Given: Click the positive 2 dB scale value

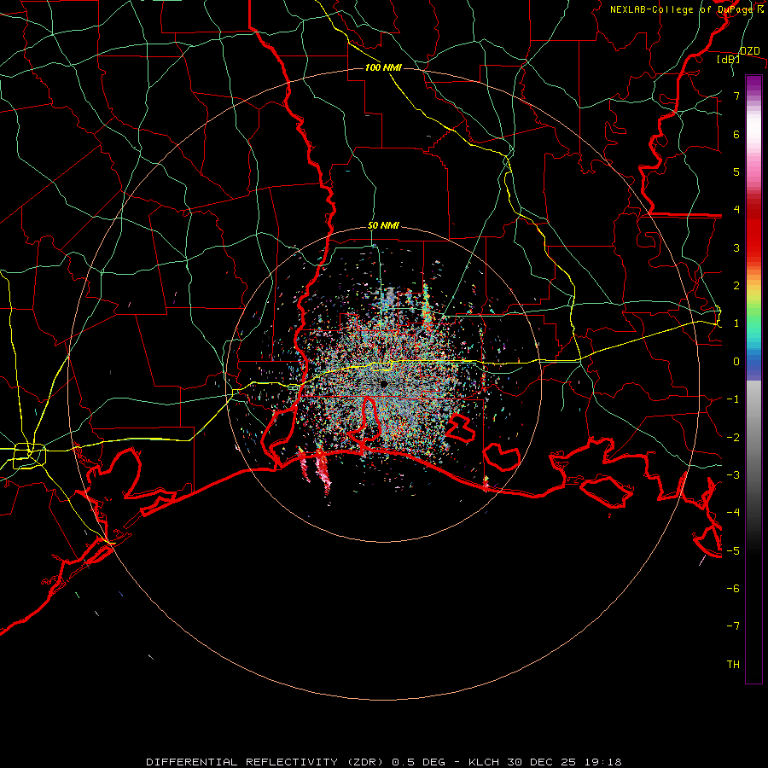Looking at the screenshot, I should coord(736,286).
